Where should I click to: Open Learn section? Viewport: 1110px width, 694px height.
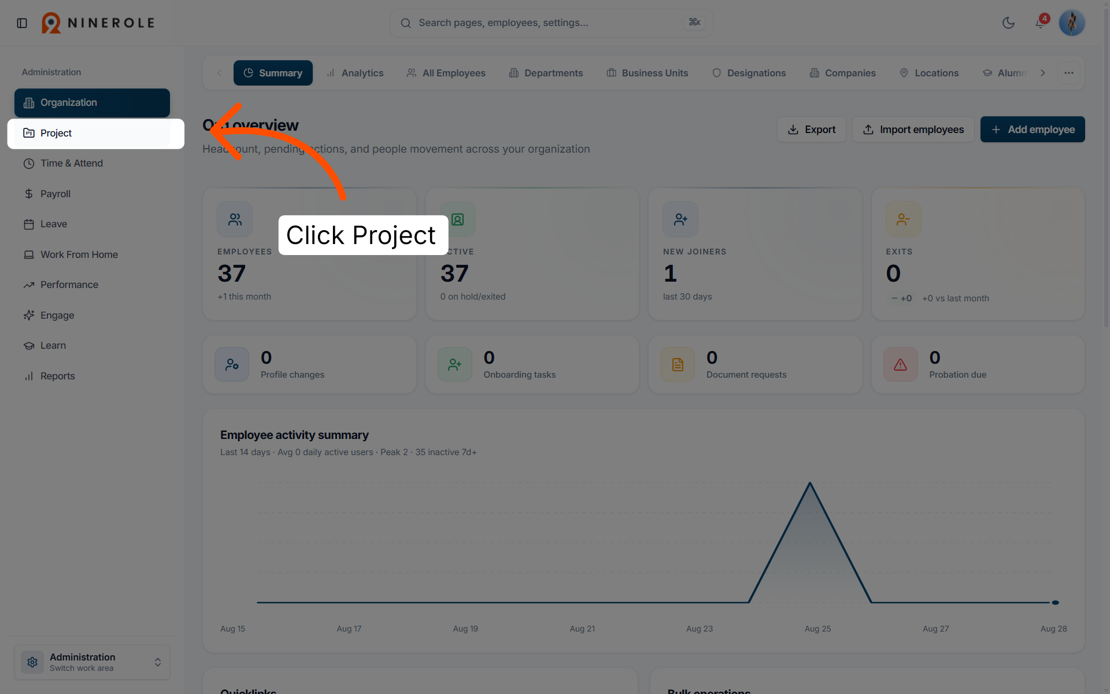[92, 346]
